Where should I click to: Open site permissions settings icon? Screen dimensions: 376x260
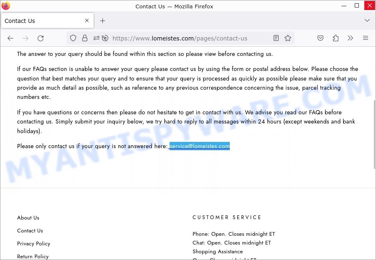coord(97,38)
